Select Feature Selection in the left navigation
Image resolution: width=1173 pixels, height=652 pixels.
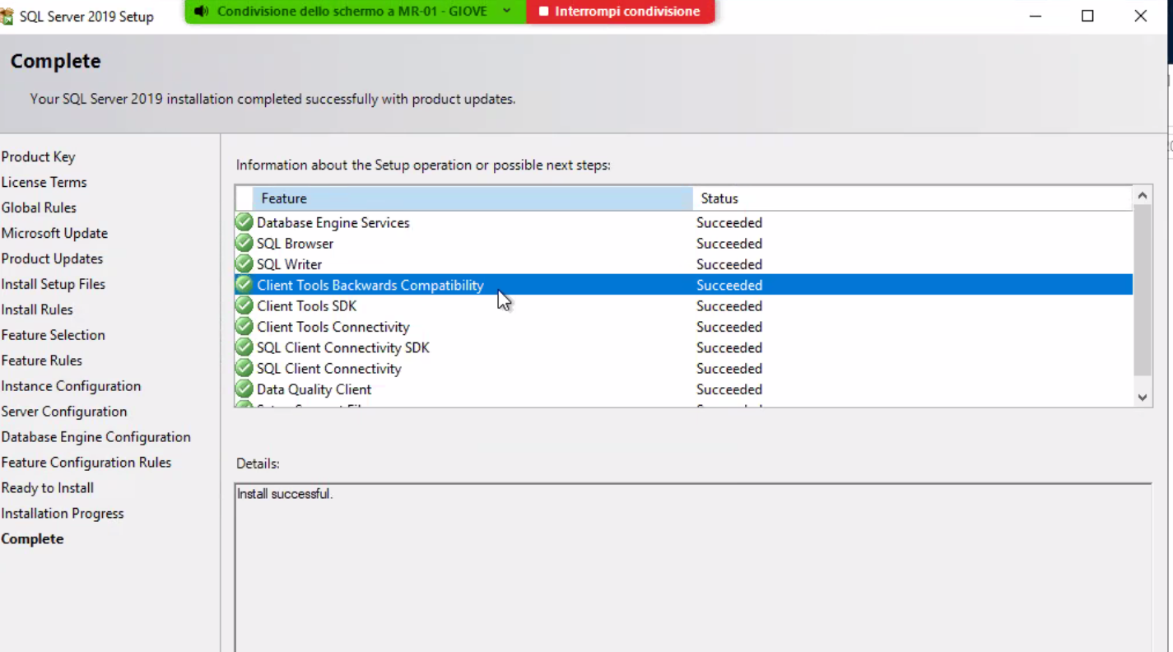[53, 335]
